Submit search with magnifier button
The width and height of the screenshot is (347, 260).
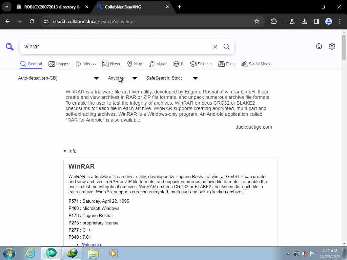click(x=226, y=47)
